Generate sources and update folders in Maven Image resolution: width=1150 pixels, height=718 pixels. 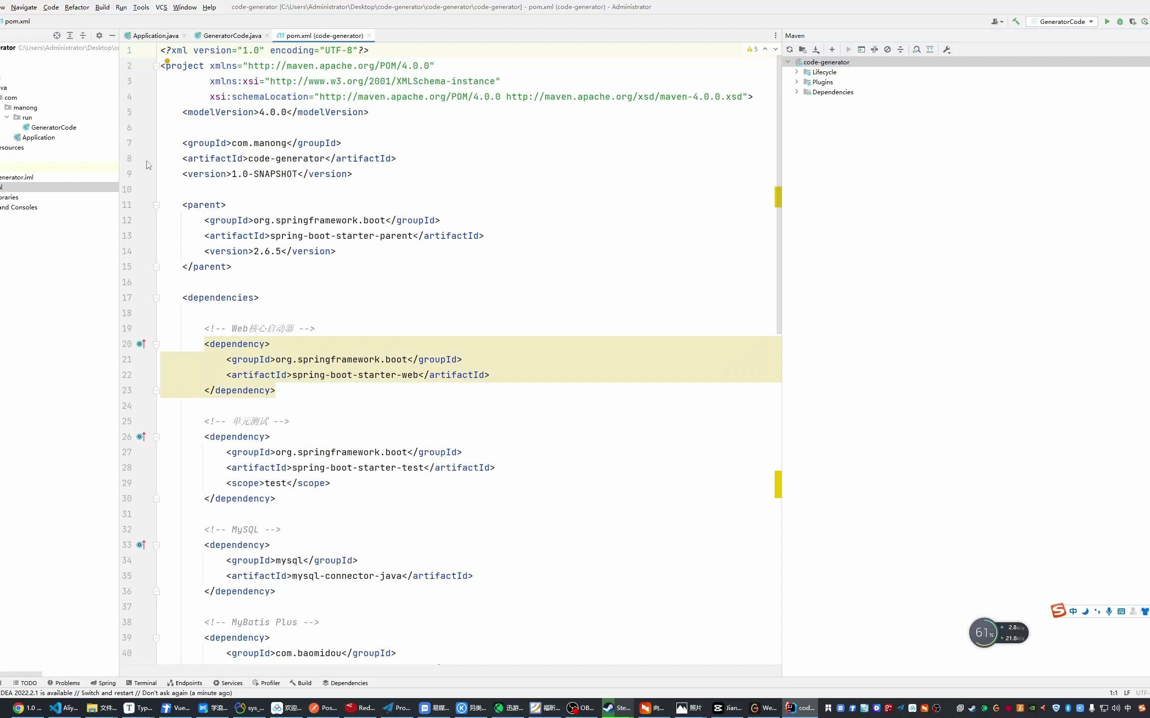803,49
